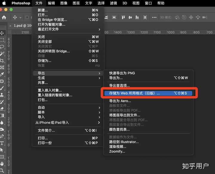Choose 打开... from the file menu
The width and height of the screenshot is (215, 174).
[x=68, y=15]
